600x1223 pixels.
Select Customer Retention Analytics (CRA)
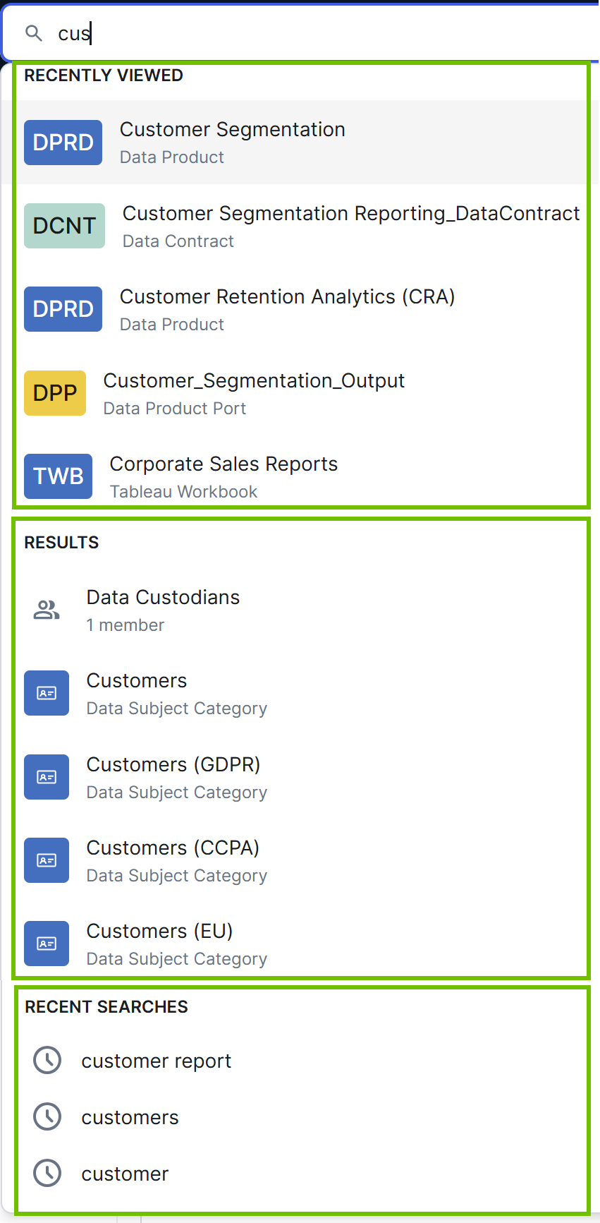(x=287, y=297)
